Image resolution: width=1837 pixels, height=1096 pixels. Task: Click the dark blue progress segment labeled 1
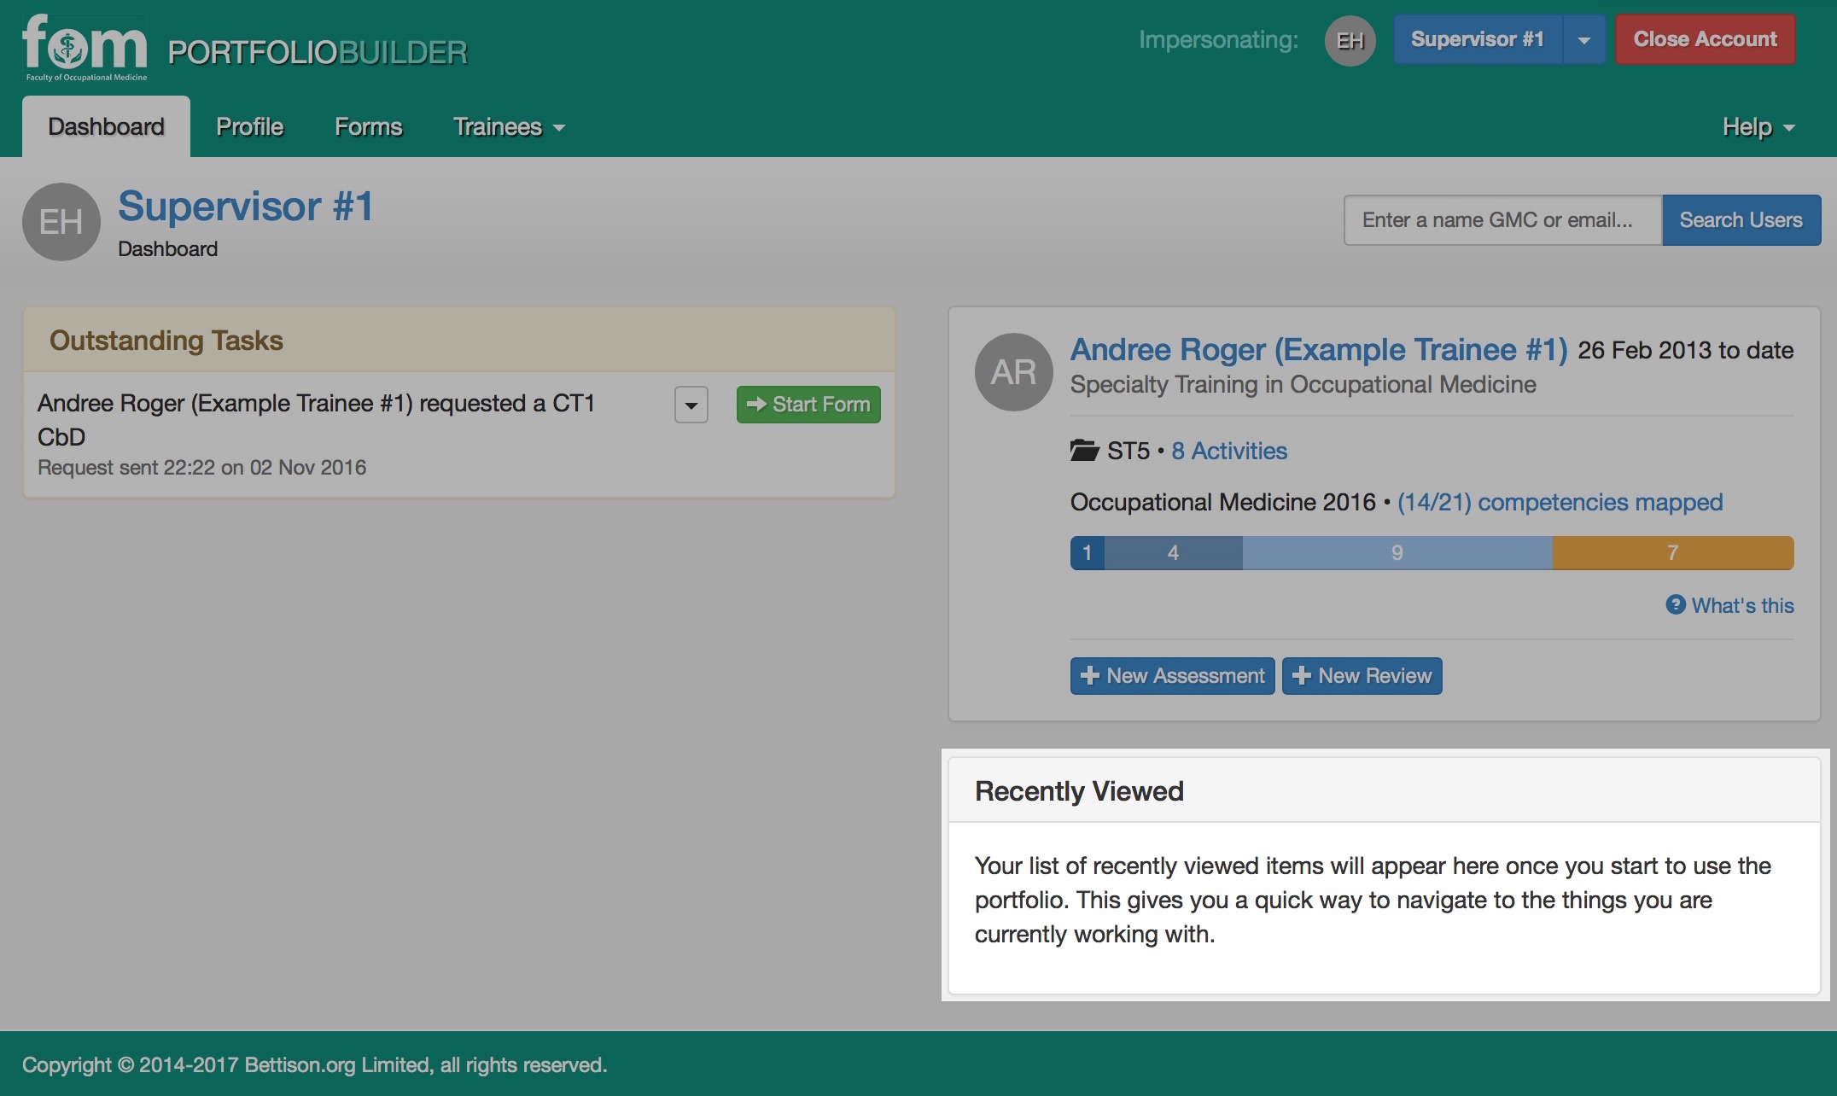(x=1088, y=553)
